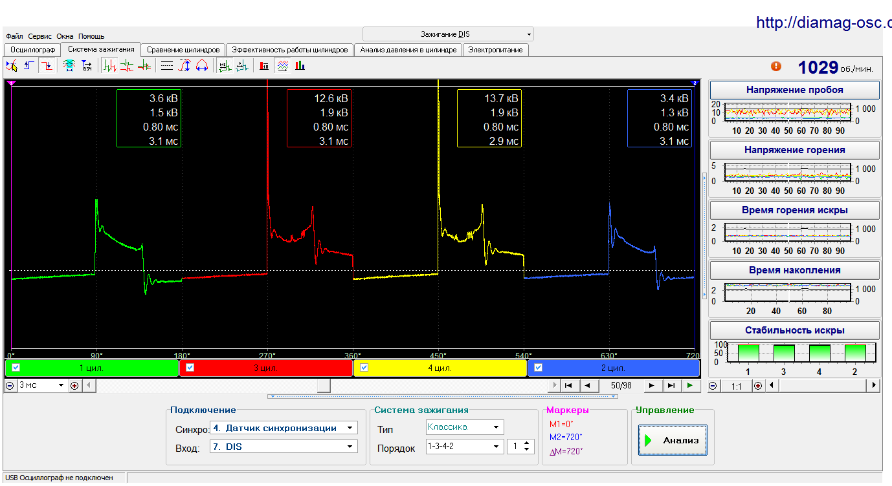
Task: Switch to Анализ давления в цилиндре tab
Action: pos(408,50)
